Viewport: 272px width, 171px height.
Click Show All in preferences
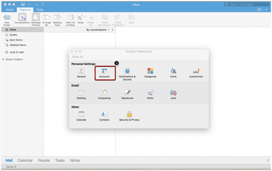pos(77,57)
